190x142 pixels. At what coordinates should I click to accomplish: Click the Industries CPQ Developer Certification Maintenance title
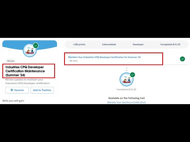pyautogui.click(x=25, y=71)
